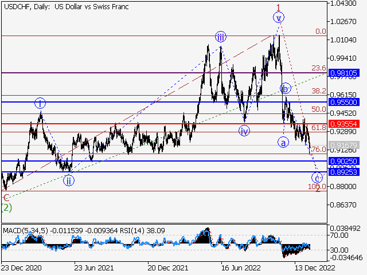Screen dimensions: 367x275
Task: Select the Fibonacci 50.0 level label
Action: coord(319,109)
